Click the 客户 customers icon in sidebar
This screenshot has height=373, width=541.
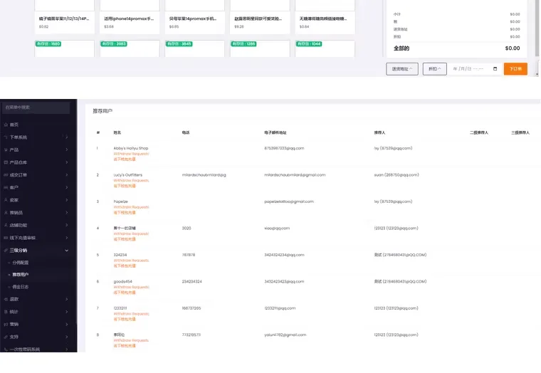point(5,187)
